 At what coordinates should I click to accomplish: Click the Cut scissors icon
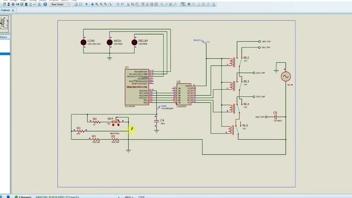pyautogui.click(x=128, y=4)
